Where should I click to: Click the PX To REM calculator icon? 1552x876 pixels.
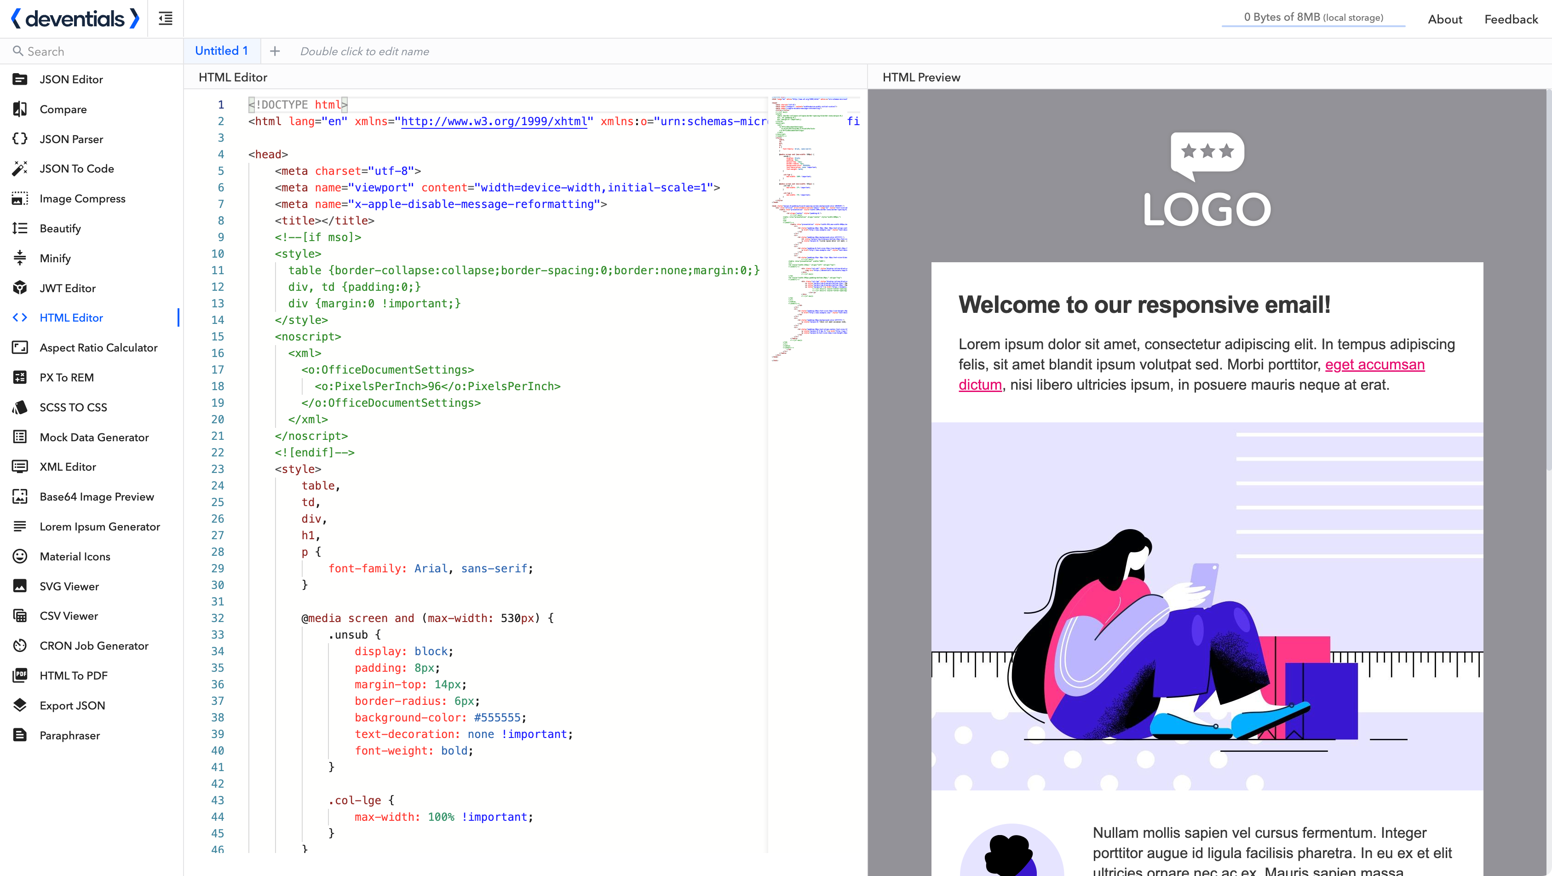click(x=20, y=377)
